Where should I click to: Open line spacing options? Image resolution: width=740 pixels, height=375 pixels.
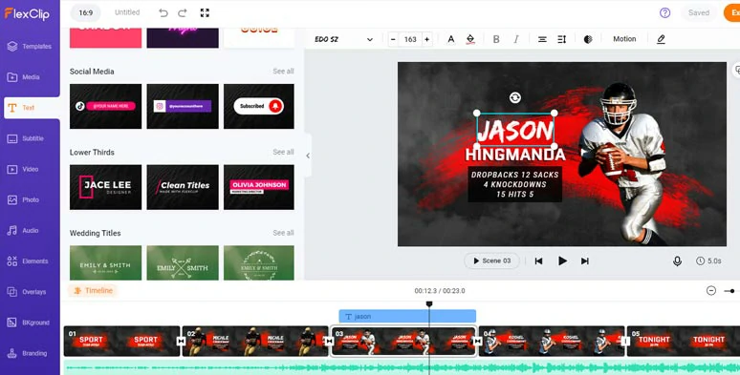pyautogui.click(x=561, y=39)
